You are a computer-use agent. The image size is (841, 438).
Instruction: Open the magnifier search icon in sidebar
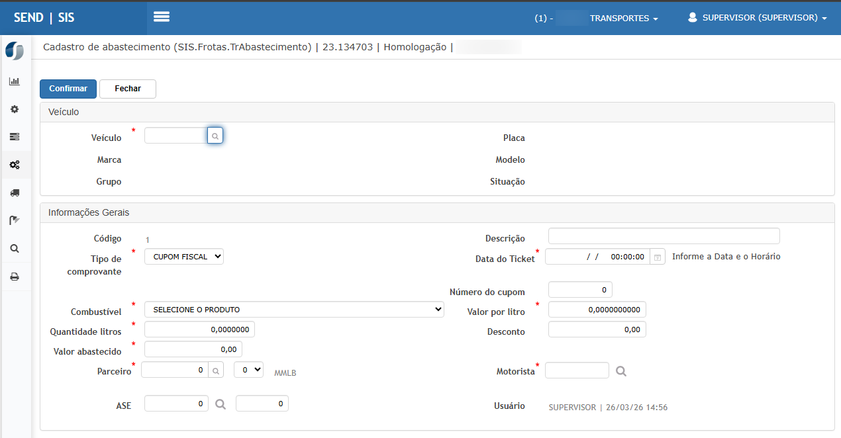14,249
